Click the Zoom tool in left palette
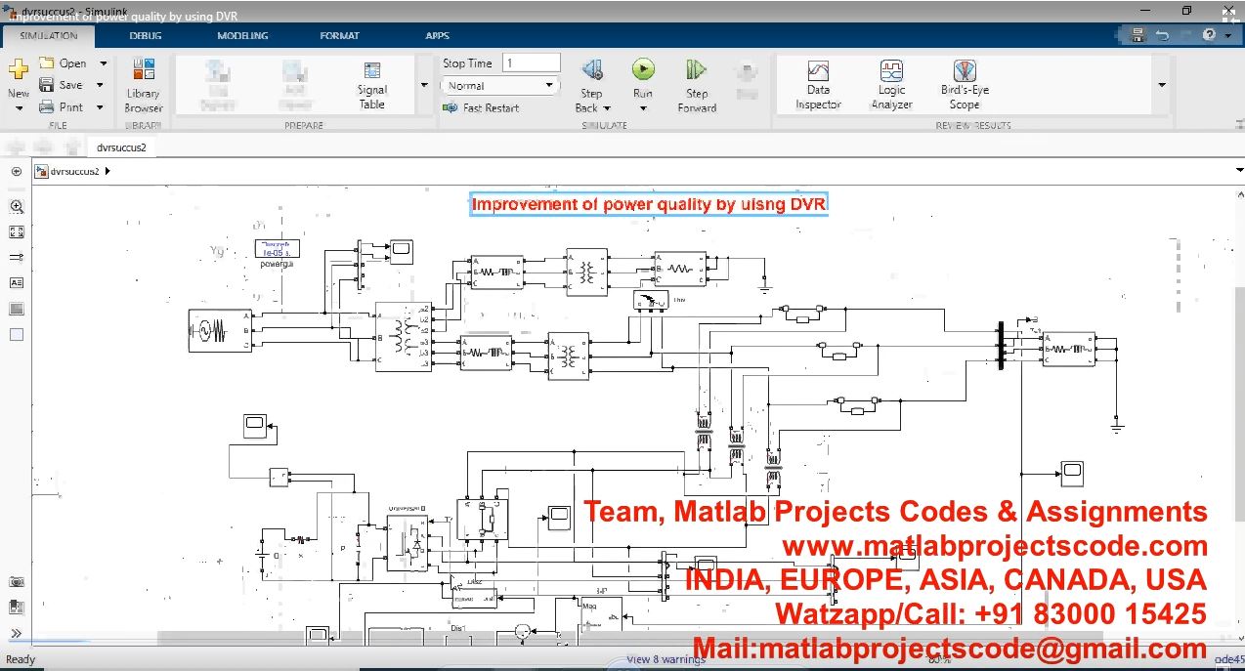The image size is (1245, 671). (17, 207)
